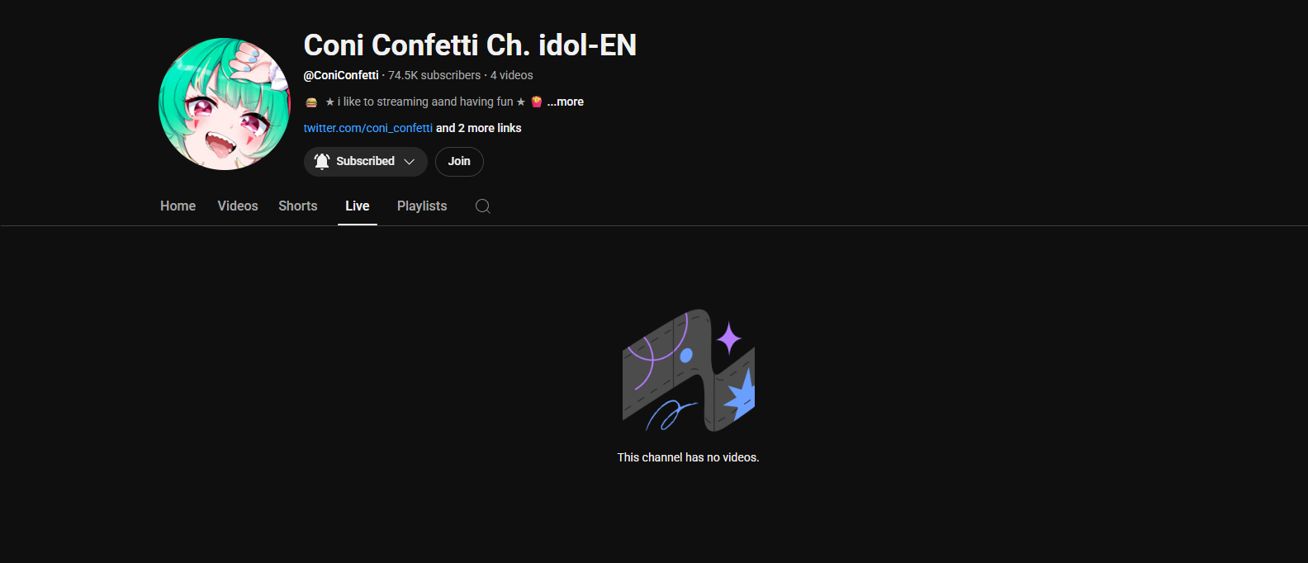1308x563 pixels.
Task: Expand the Subscribed notification chevron
Action: pyautogui.click(x=410, y=162)
